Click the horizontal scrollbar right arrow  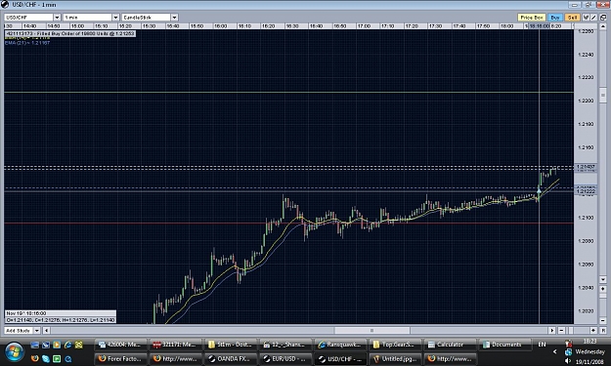point(551,331)
